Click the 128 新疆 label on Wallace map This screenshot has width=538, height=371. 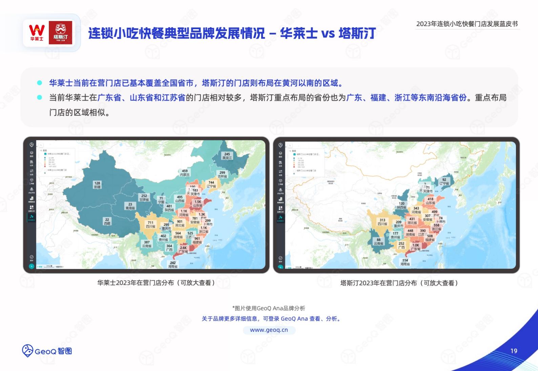coord(97,185)
